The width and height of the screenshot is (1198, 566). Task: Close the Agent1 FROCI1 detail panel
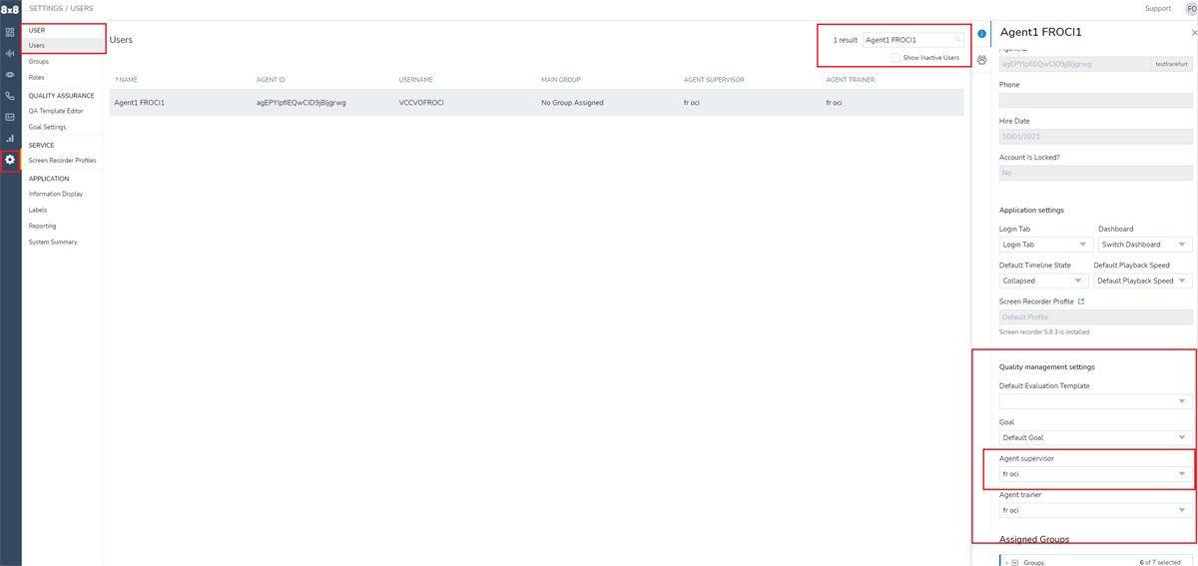pyautogui.click(x=1195, y=32)
